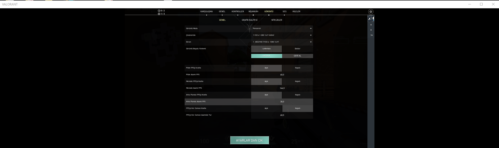Click the Pilde Azami FPS value 60,0

click(x=282, y=75)
